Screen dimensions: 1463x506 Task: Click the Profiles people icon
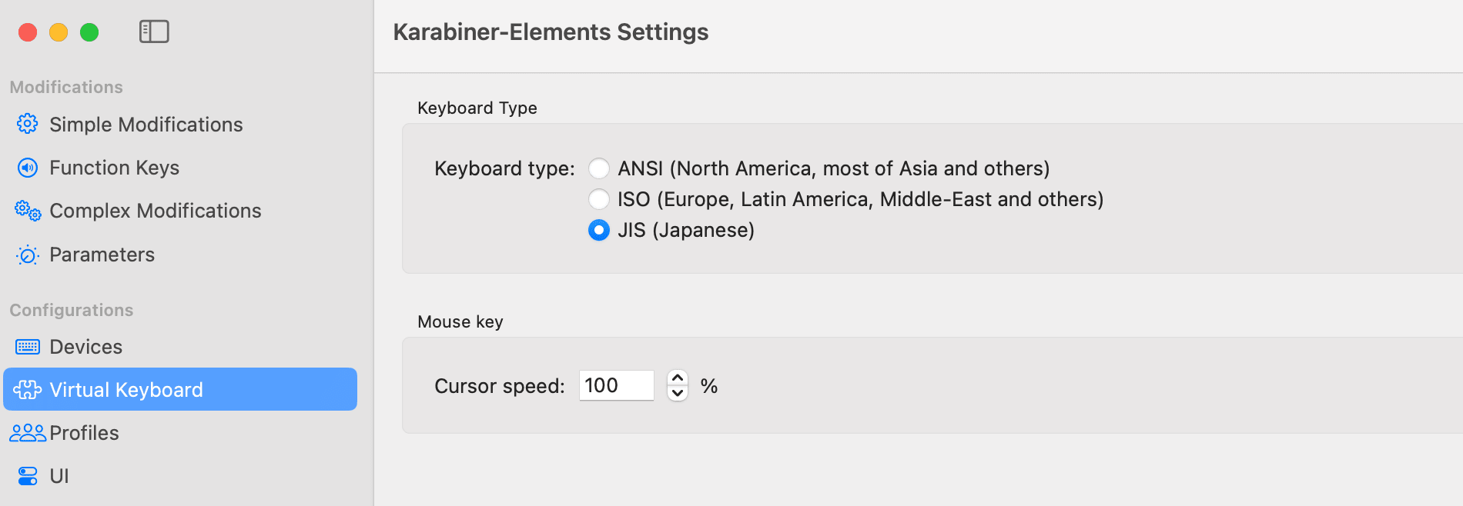[28, 433]
